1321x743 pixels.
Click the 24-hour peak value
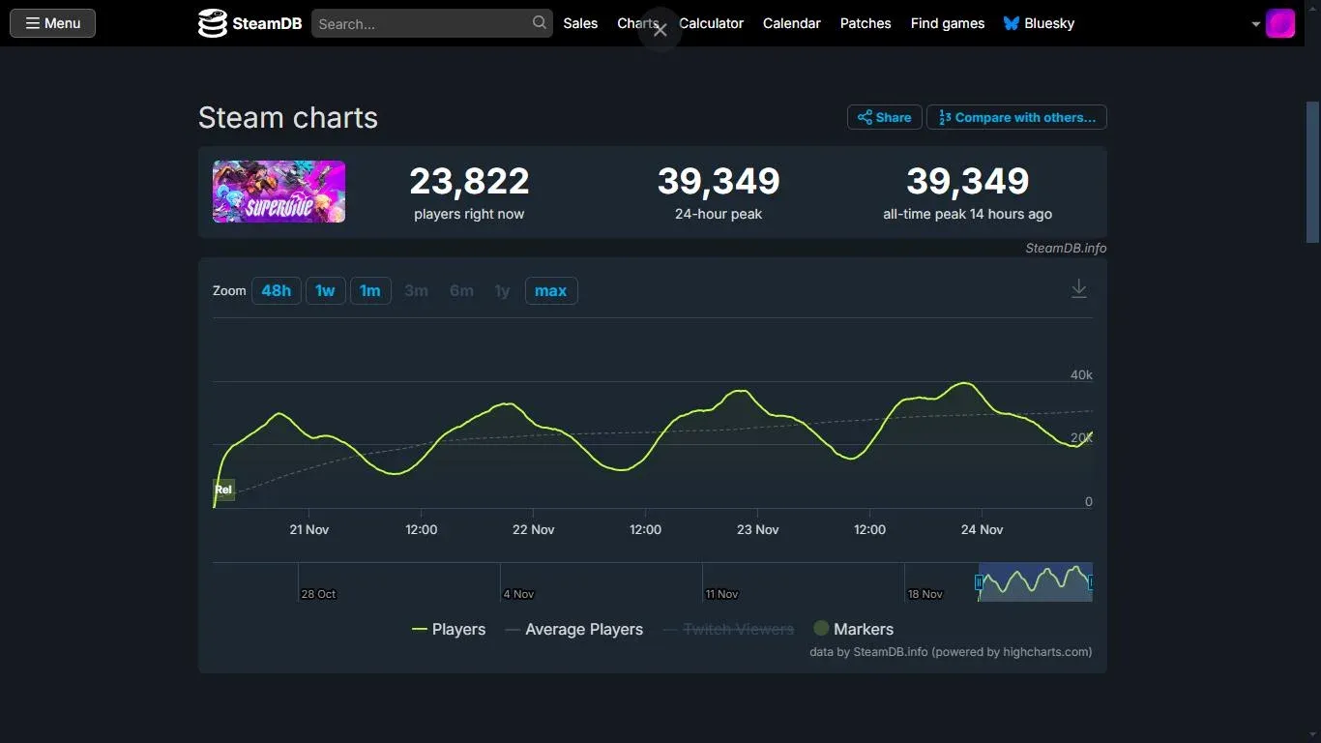point(719,181)
